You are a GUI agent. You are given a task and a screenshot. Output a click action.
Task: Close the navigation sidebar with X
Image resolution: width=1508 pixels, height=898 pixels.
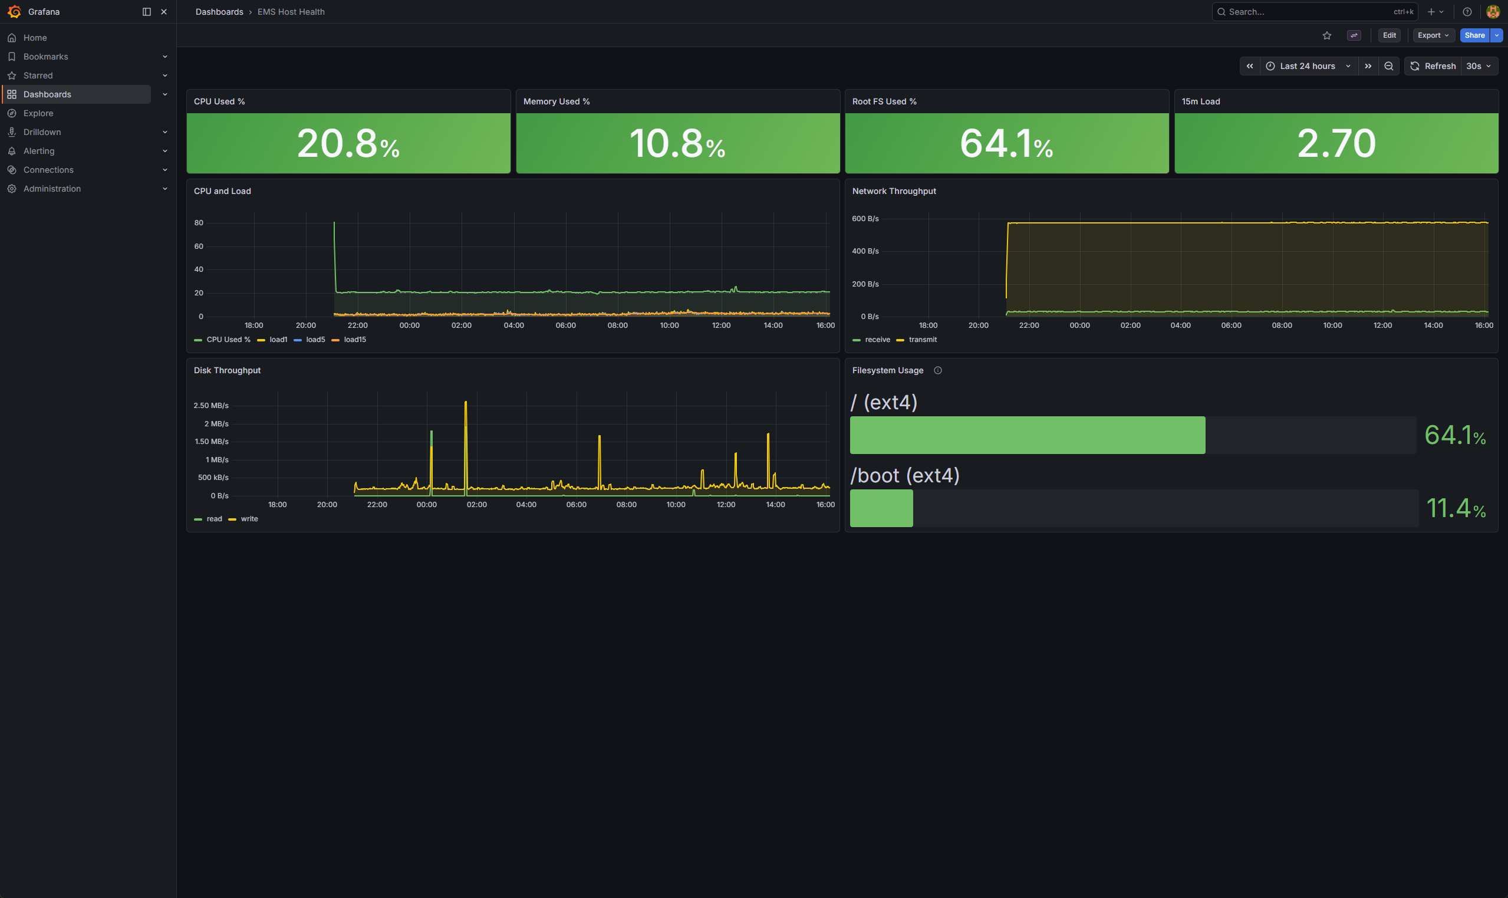tap(164, 11)
